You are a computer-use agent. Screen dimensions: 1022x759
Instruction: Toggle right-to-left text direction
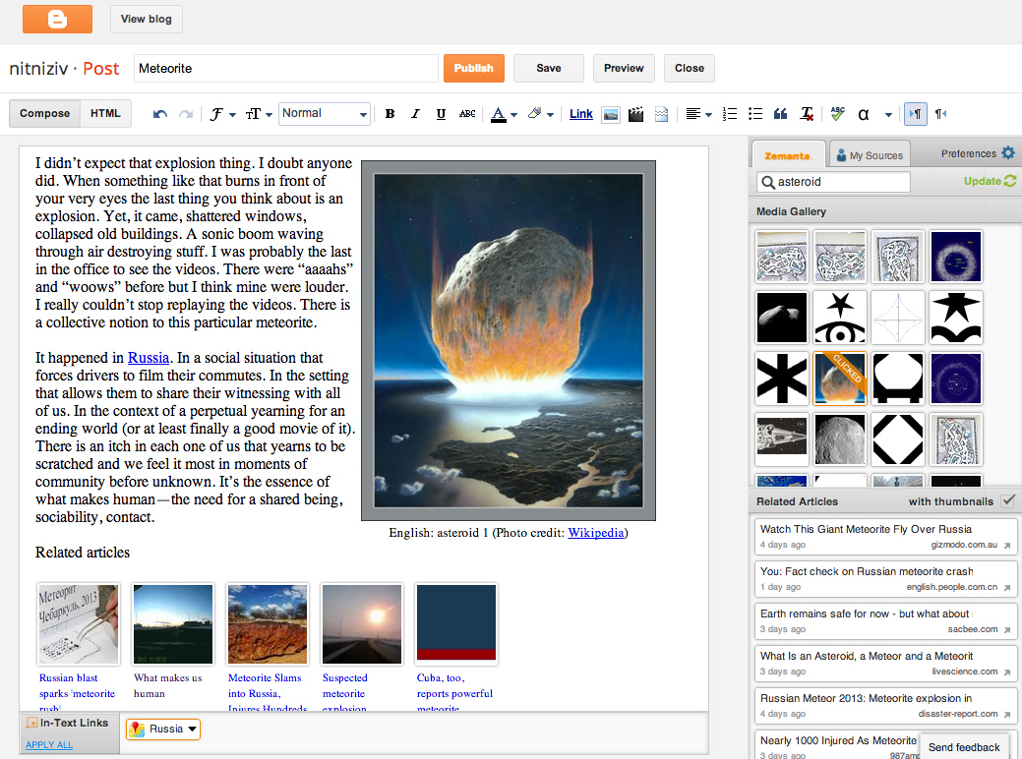(x=940, y=114)
